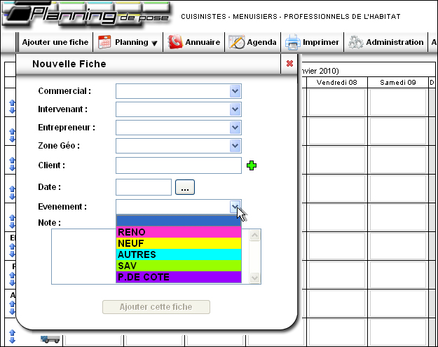
Task: Choose the yellow NEUF event option
Action: (x=178, y=243)
